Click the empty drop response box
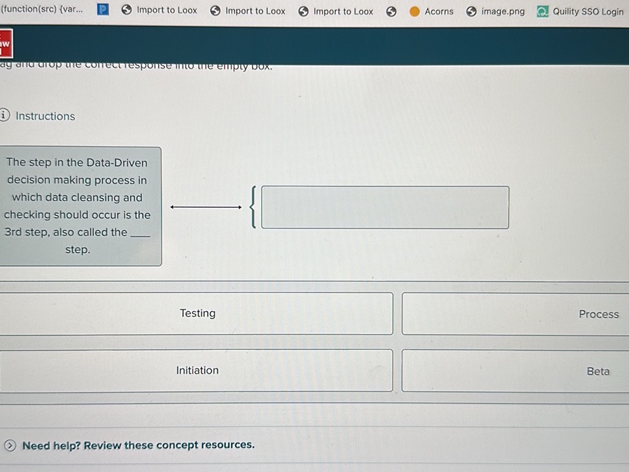The image size is (629, 472). point(384,207)
